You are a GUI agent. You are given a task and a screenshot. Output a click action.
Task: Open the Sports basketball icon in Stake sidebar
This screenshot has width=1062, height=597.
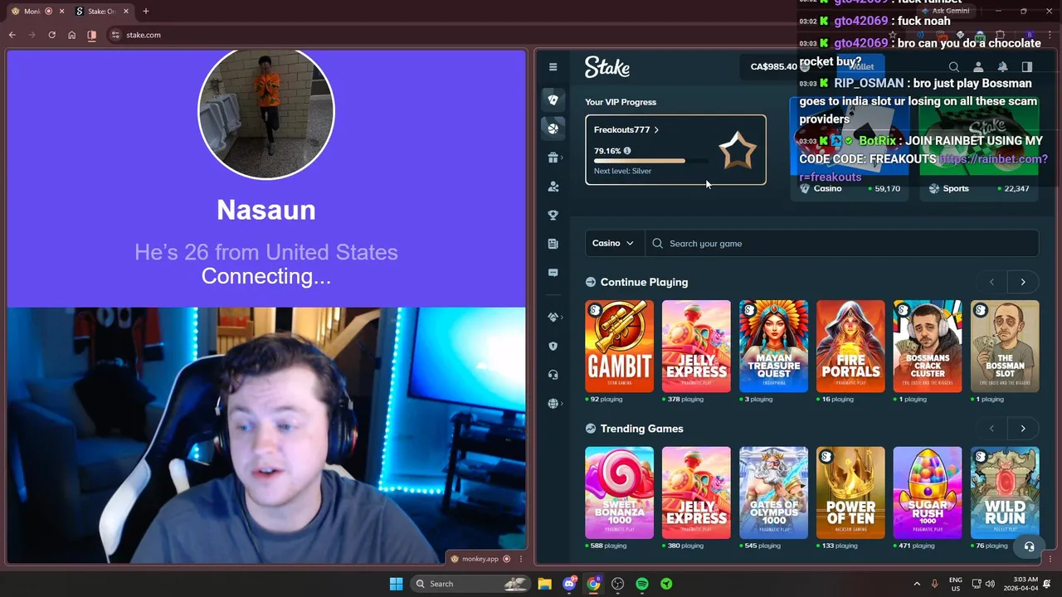click(553, 128)
